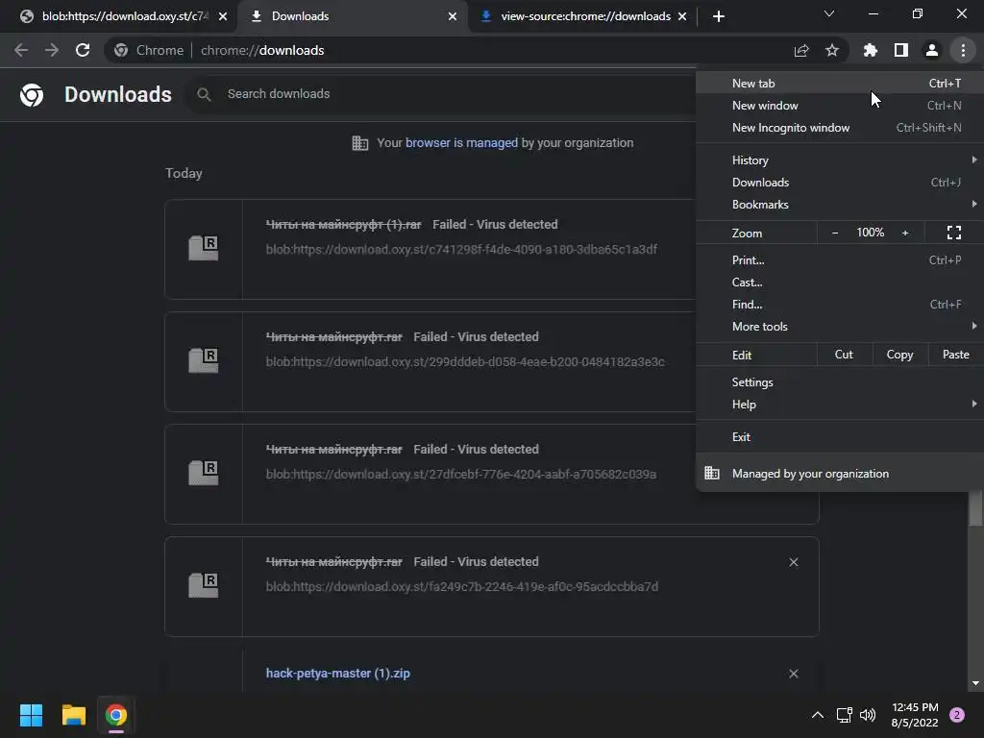
Task: Focus the Search downloads field
Action: (439, 94)
